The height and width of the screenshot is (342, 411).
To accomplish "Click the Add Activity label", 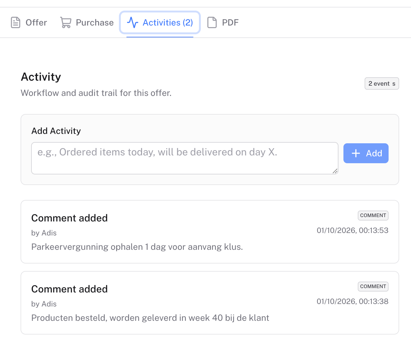I will pyautogui.click(x=56, y=131).
